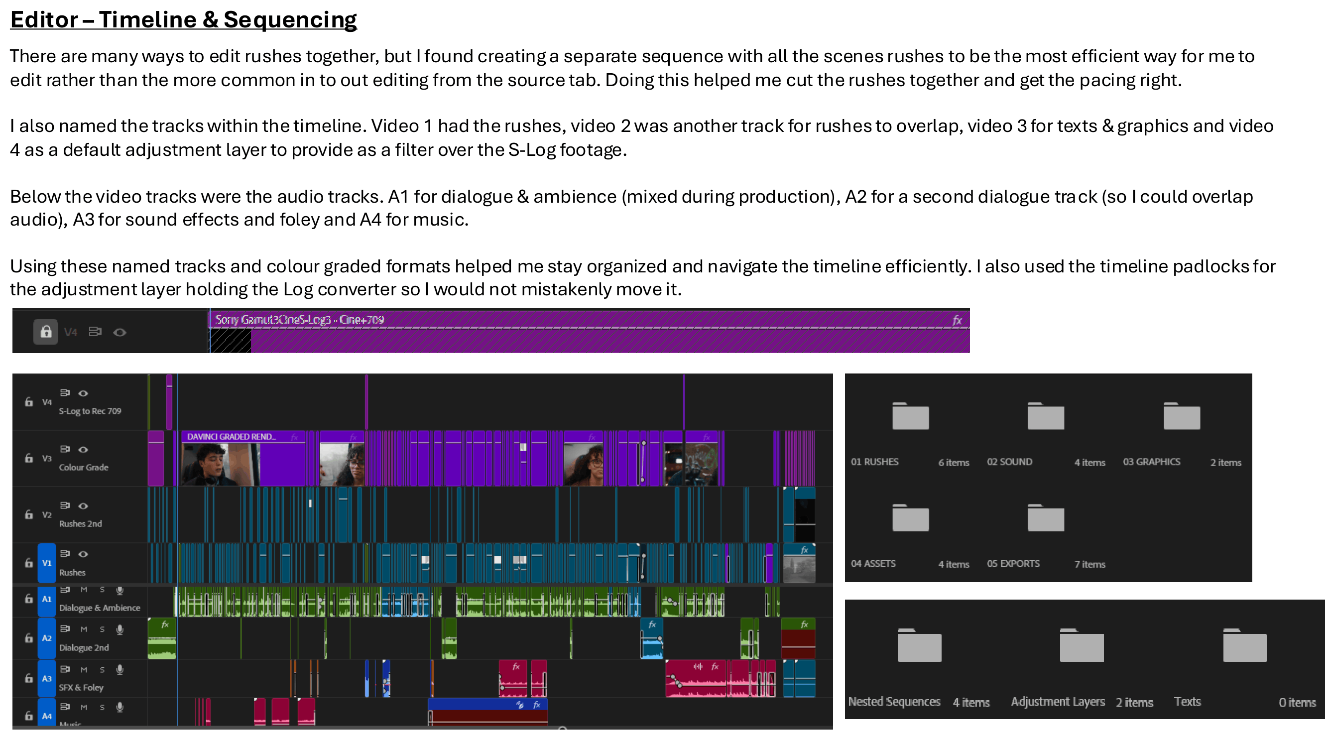
Task: Unlock the padlocked V4 adjustment layer strip
Action: (x=46, y=332)
